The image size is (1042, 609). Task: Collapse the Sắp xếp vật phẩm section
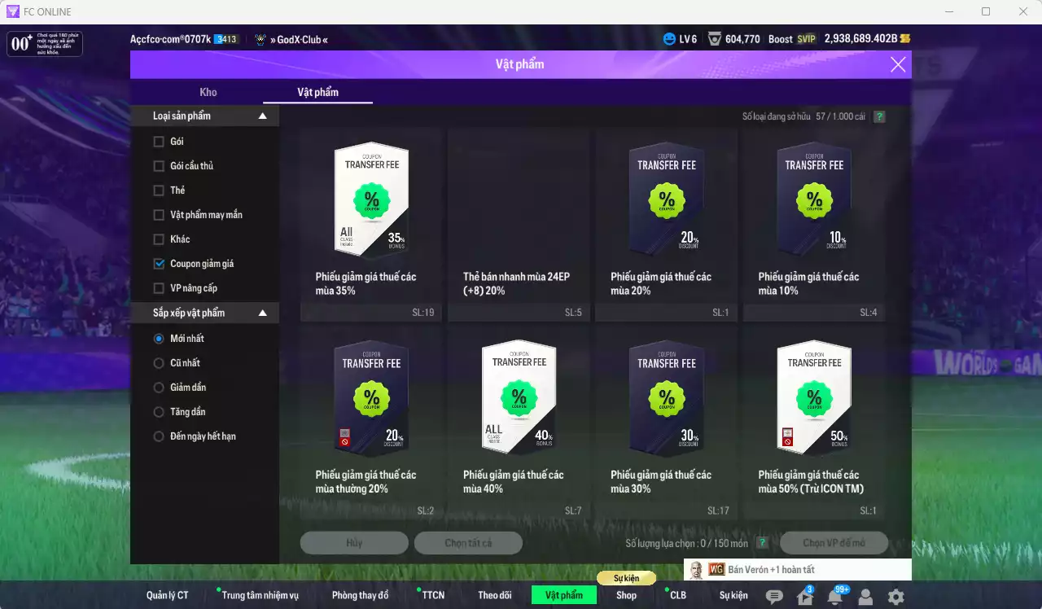tap(262, 313)
